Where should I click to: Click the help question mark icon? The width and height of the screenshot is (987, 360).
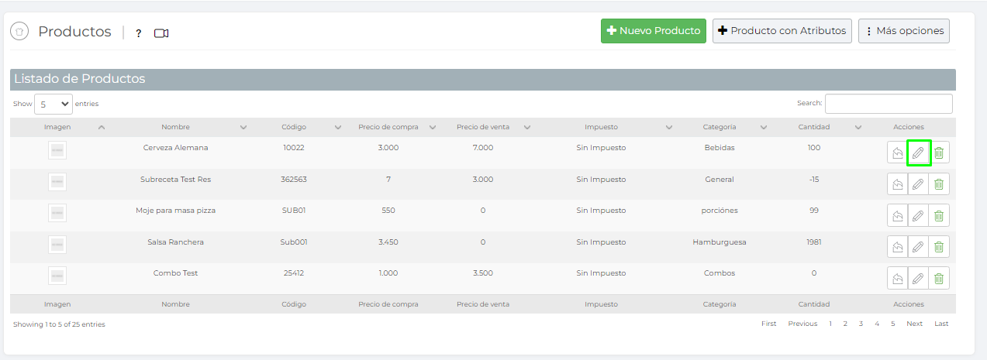click(x=139, y=33)
